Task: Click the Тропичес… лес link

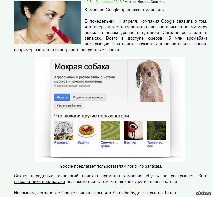Action: [156, 144]
